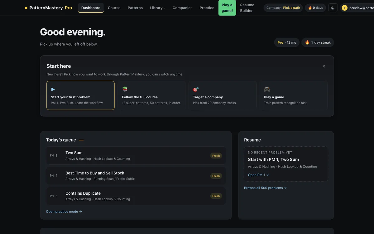The height and width of the screenshot is (234, 374).
Task: Open Resume Builder from navigation
Action: [247, 8]
